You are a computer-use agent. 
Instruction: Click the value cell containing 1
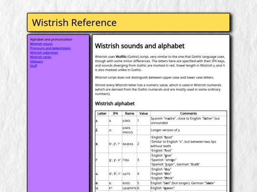point(144,121)
